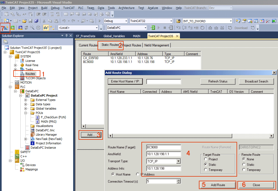Viewport: 278px width, 191px height.
Task: Click the Properties Window toolbar icon
Action: [x=244, y=21]
